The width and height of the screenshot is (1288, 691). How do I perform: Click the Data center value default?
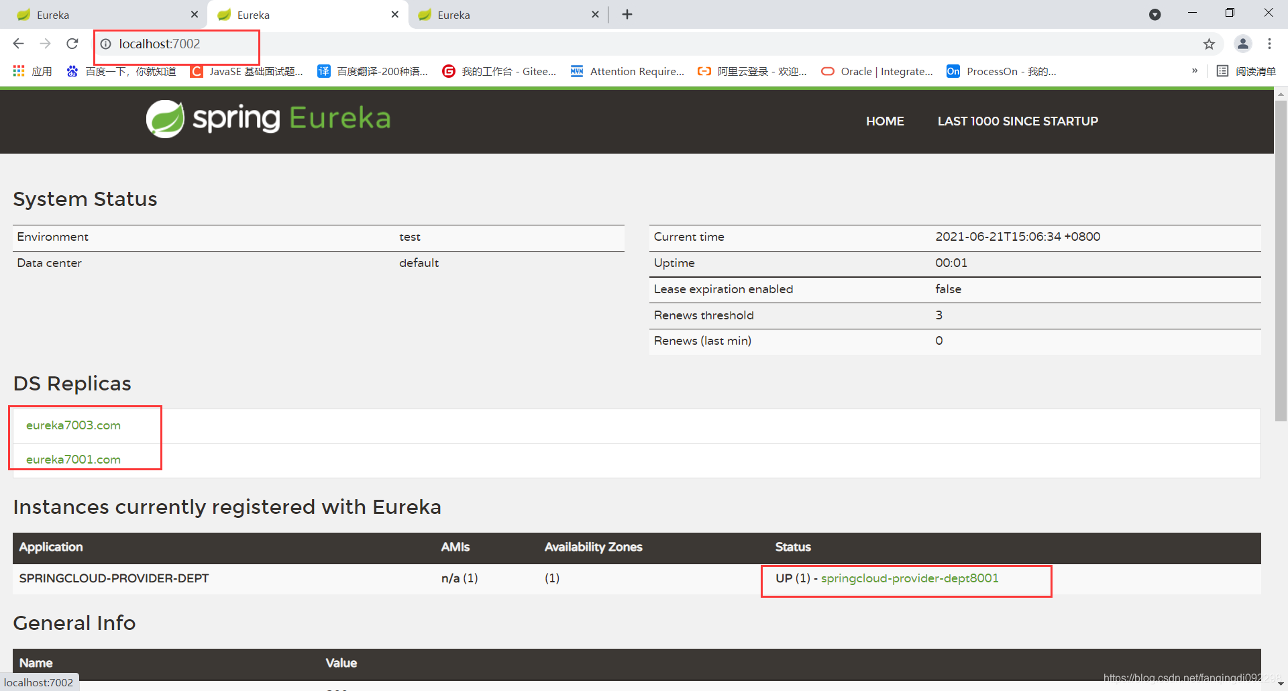pos(419,263)
